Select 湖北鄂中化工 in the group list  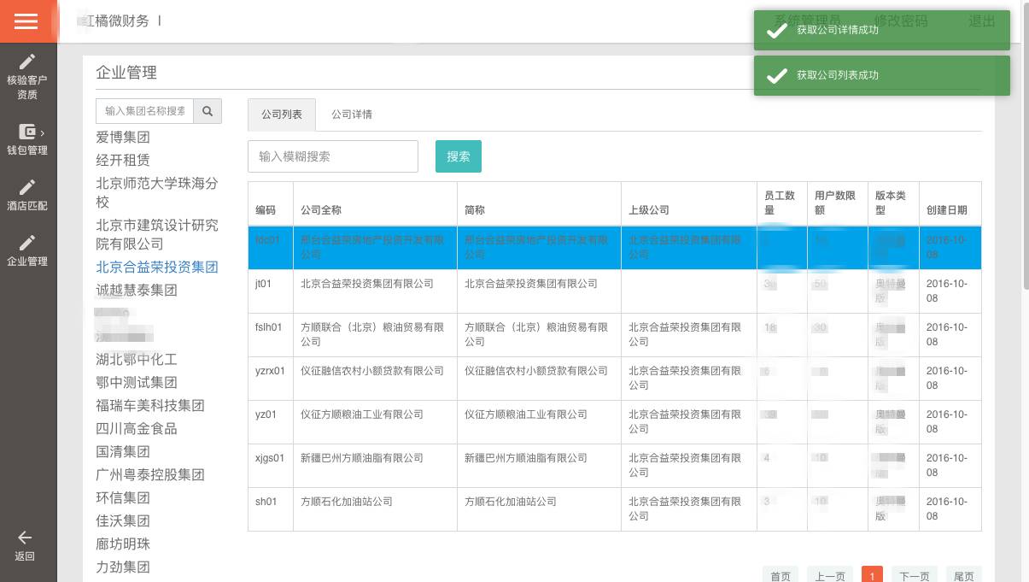(137, 359)
